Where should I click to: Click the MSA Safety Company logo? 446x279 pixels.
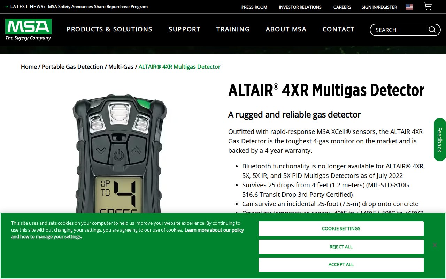click(28, 30)
